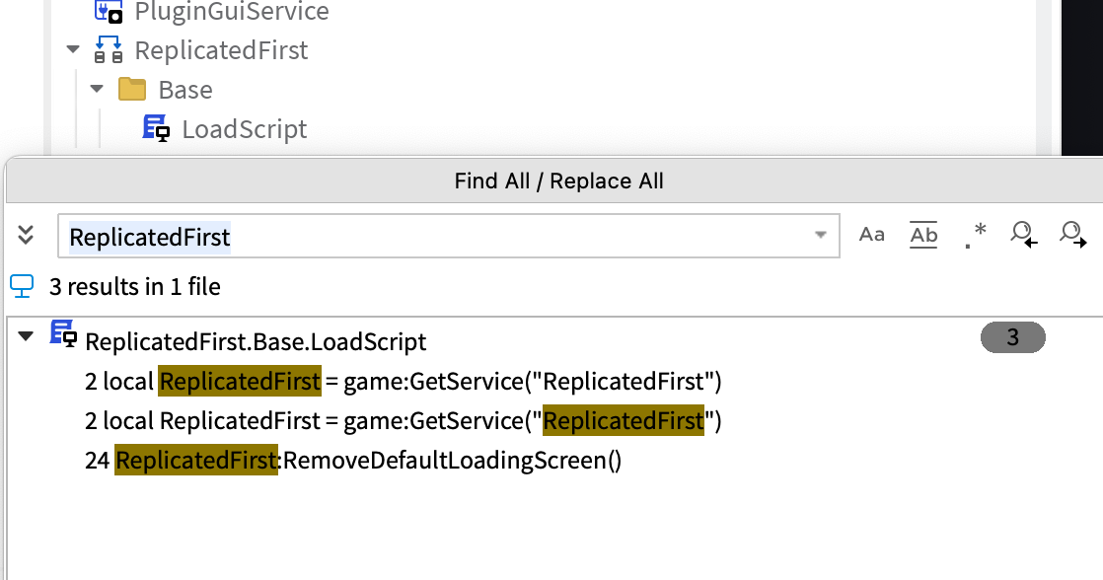Click the LoadScript local script icon in the explorer
The height and width of the screenshot is (580, 1103).
[156, 128]
